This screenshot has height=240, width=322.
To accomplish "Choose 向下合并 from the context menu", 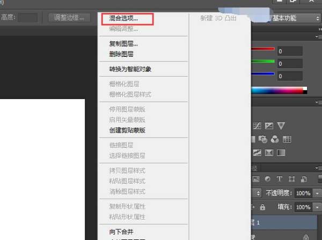I will click(121, 232).
